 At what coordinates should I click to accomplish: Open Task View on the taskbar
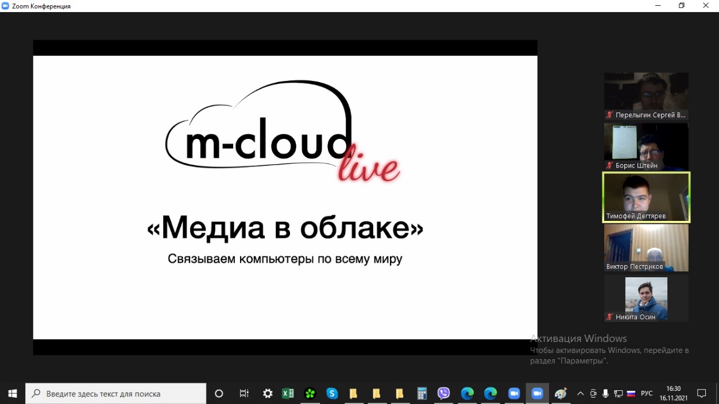(x=244, y=394)
